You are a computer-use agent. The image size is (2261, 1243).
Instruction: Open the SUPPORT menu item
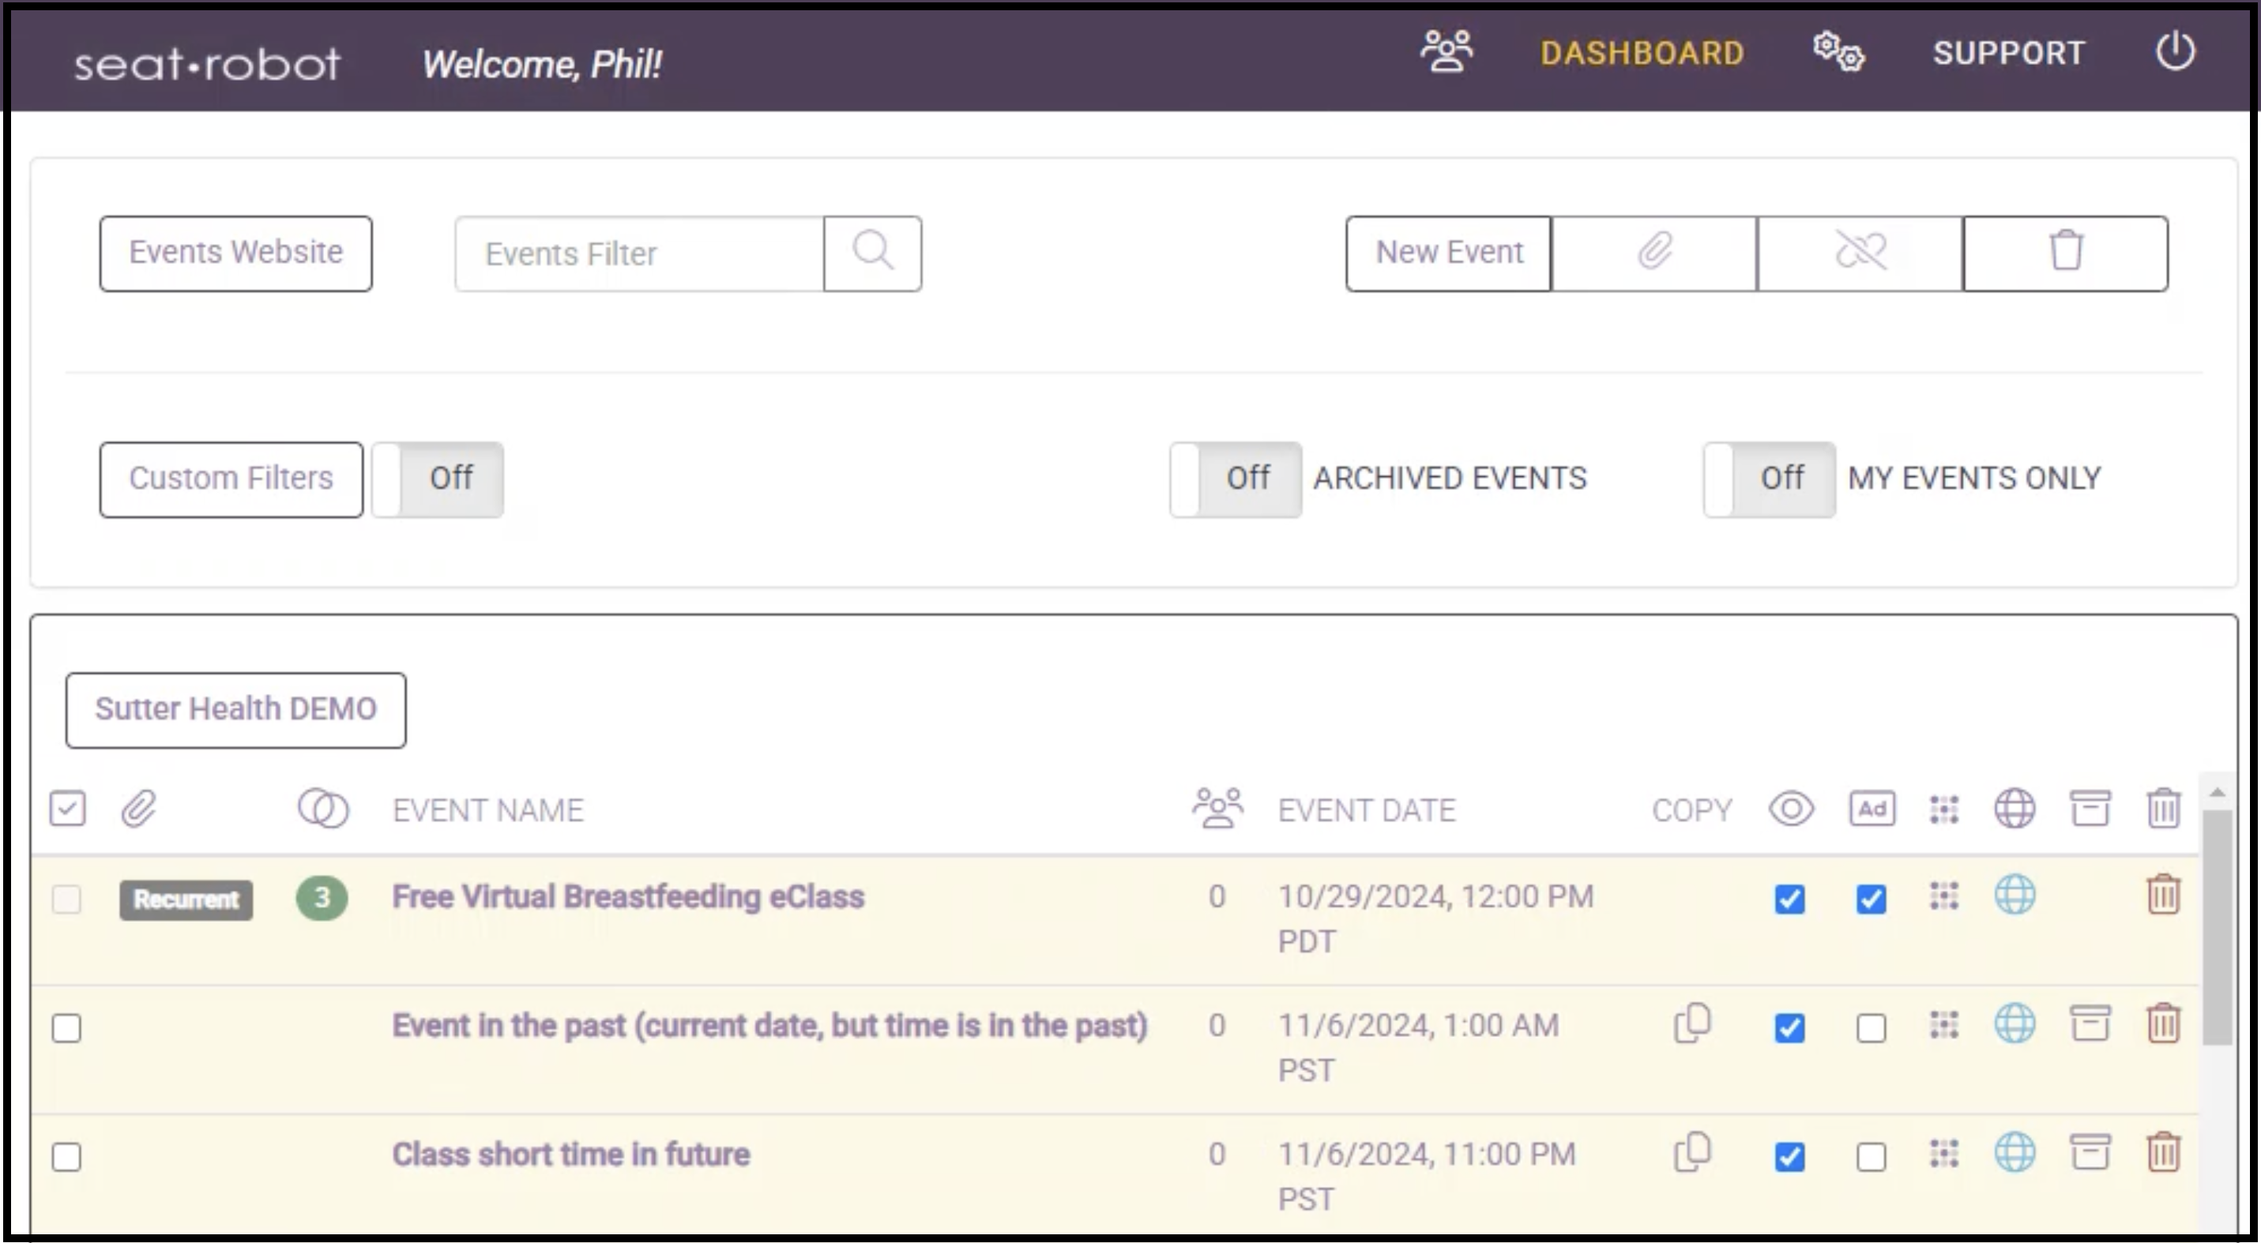(2009, 54)
